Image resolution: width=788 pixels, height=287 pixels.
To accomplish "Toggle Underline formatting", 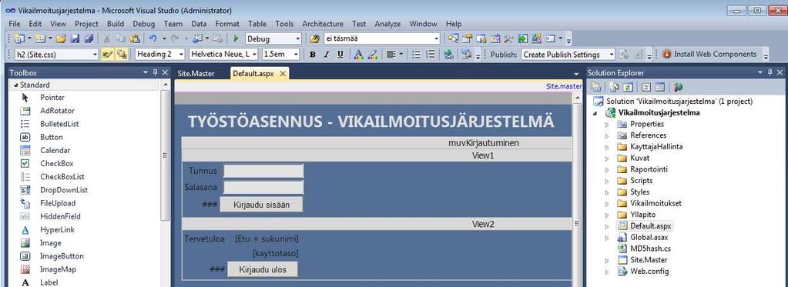I will pyautogui.click(x=340, y=54).
